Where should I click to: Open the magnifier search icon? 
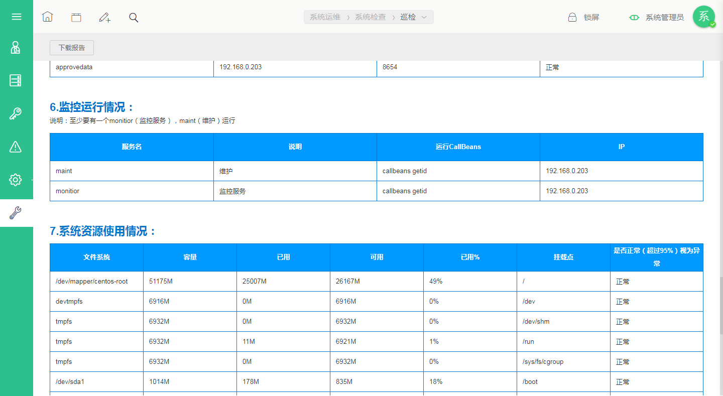134,18
